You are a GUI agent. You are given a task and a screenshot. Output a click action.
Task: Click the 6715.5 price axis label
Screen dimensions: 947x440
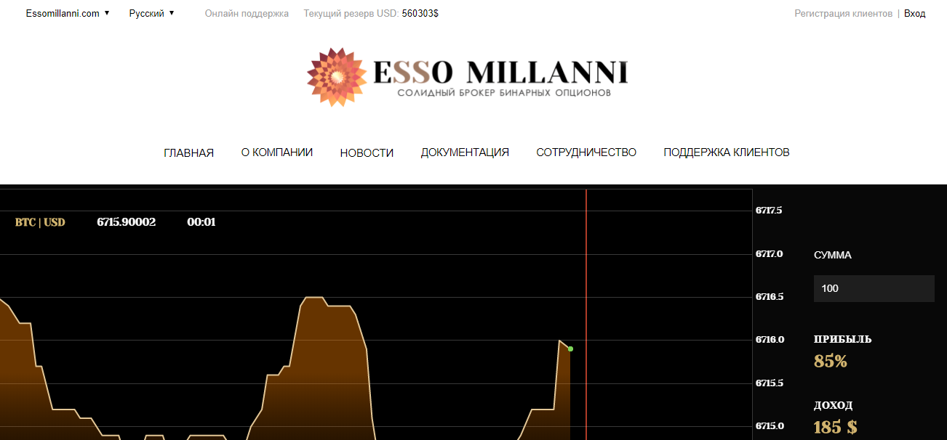[x=770, y=383]
